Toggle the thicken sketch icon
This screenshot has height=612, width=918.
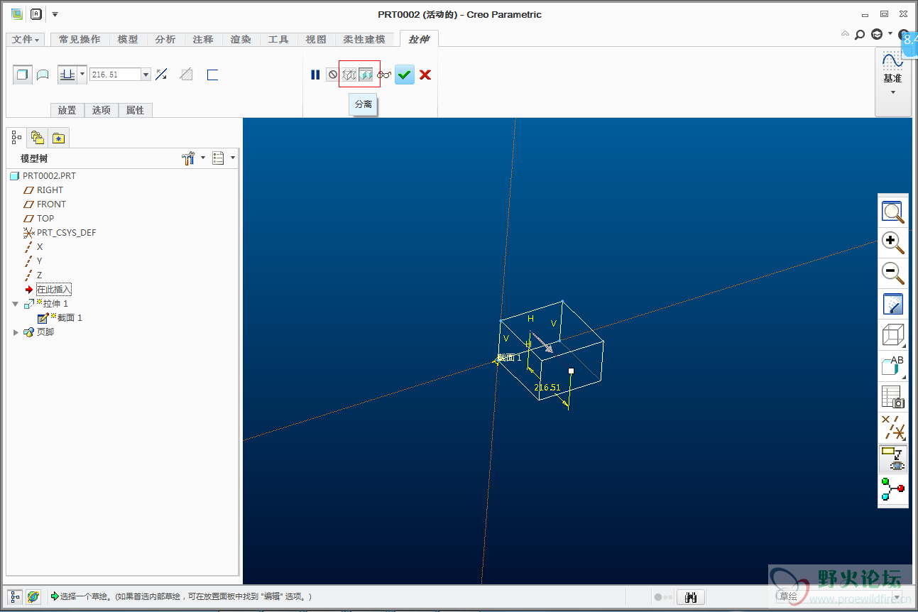[212, 75]
